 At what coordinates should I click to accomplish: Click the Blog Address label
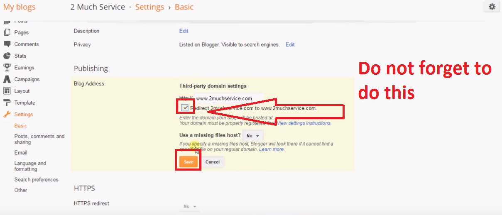click(89, 83)
